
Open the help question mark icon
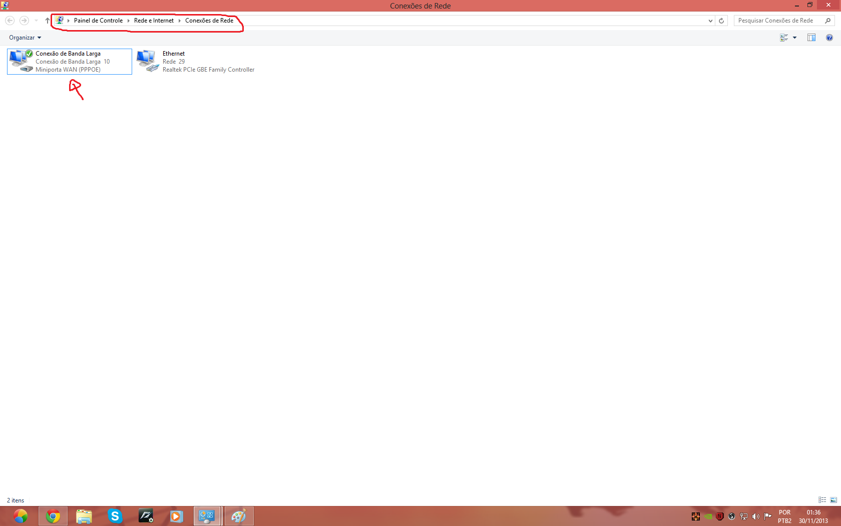829,38
